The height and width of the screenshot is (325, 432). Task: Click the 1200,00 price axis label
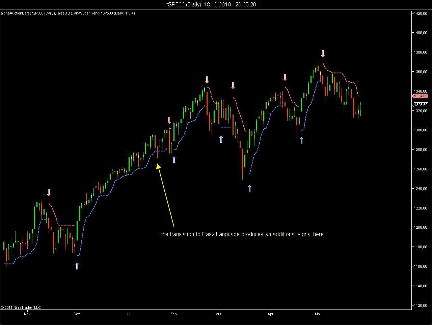click(421, 228)
